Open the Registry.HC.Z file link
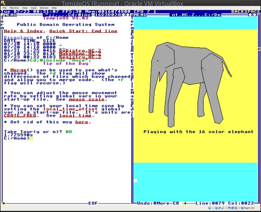 [x=80, y=57]
